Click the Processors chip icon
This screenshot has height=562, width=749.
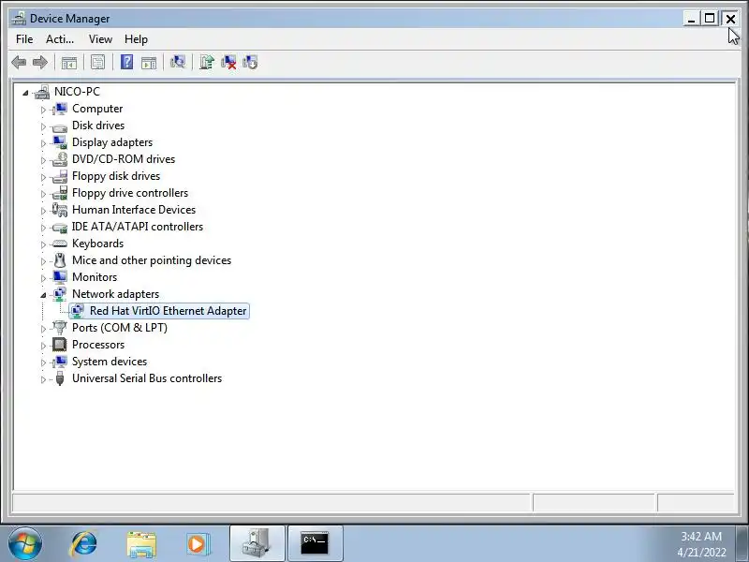coord(60,345)
